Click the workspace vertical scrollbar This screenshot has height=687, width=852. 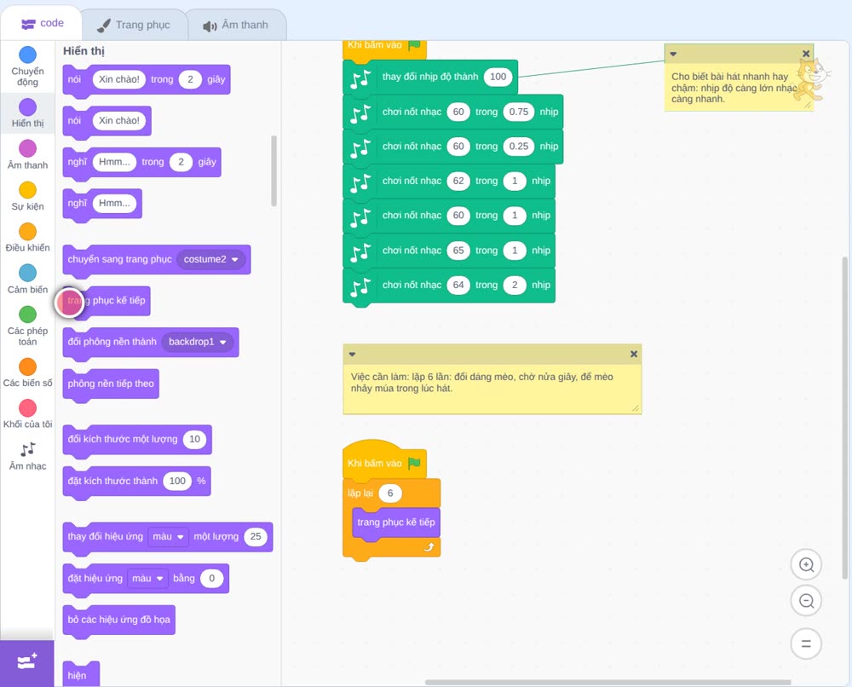pyautogui.click(x=844, y=418)
